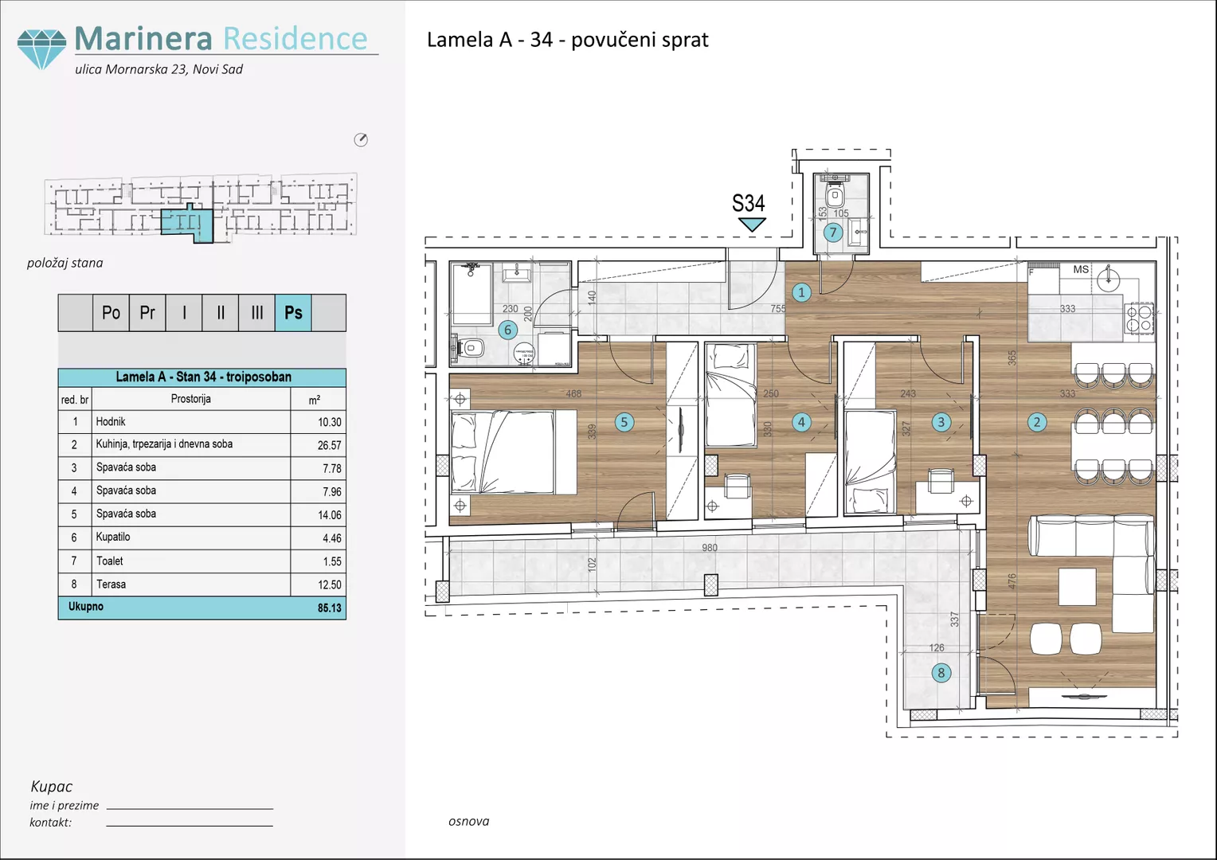Click the 'Toalet' row label

110,561
